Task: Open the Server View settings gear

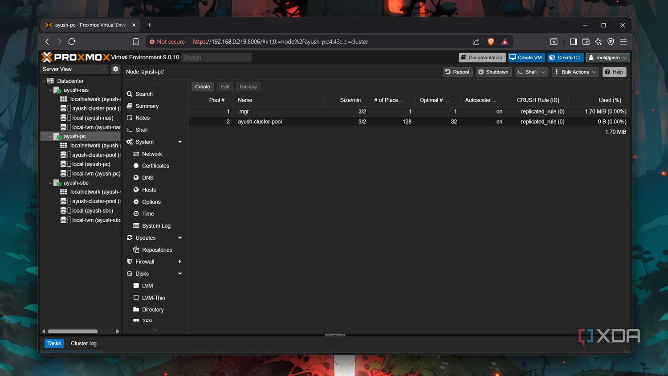Action: [115, 69]
